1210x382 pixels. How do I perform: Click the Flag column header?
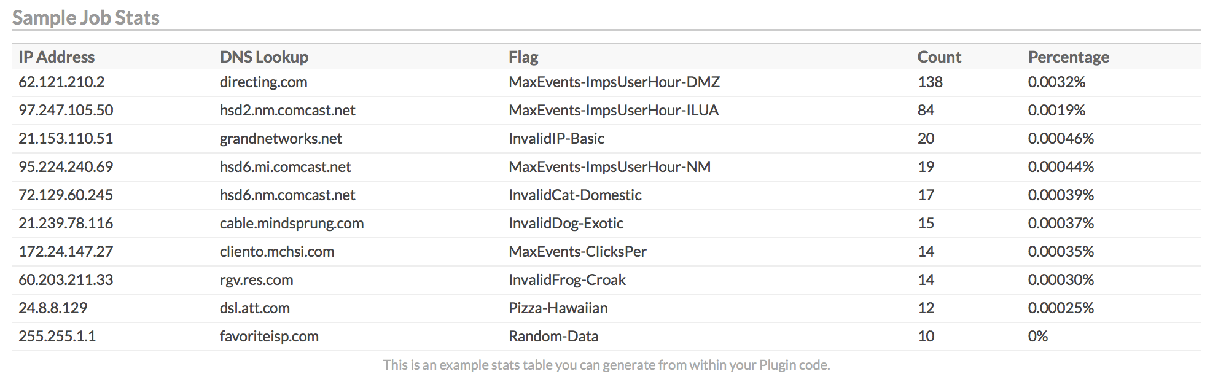point(523,57)
